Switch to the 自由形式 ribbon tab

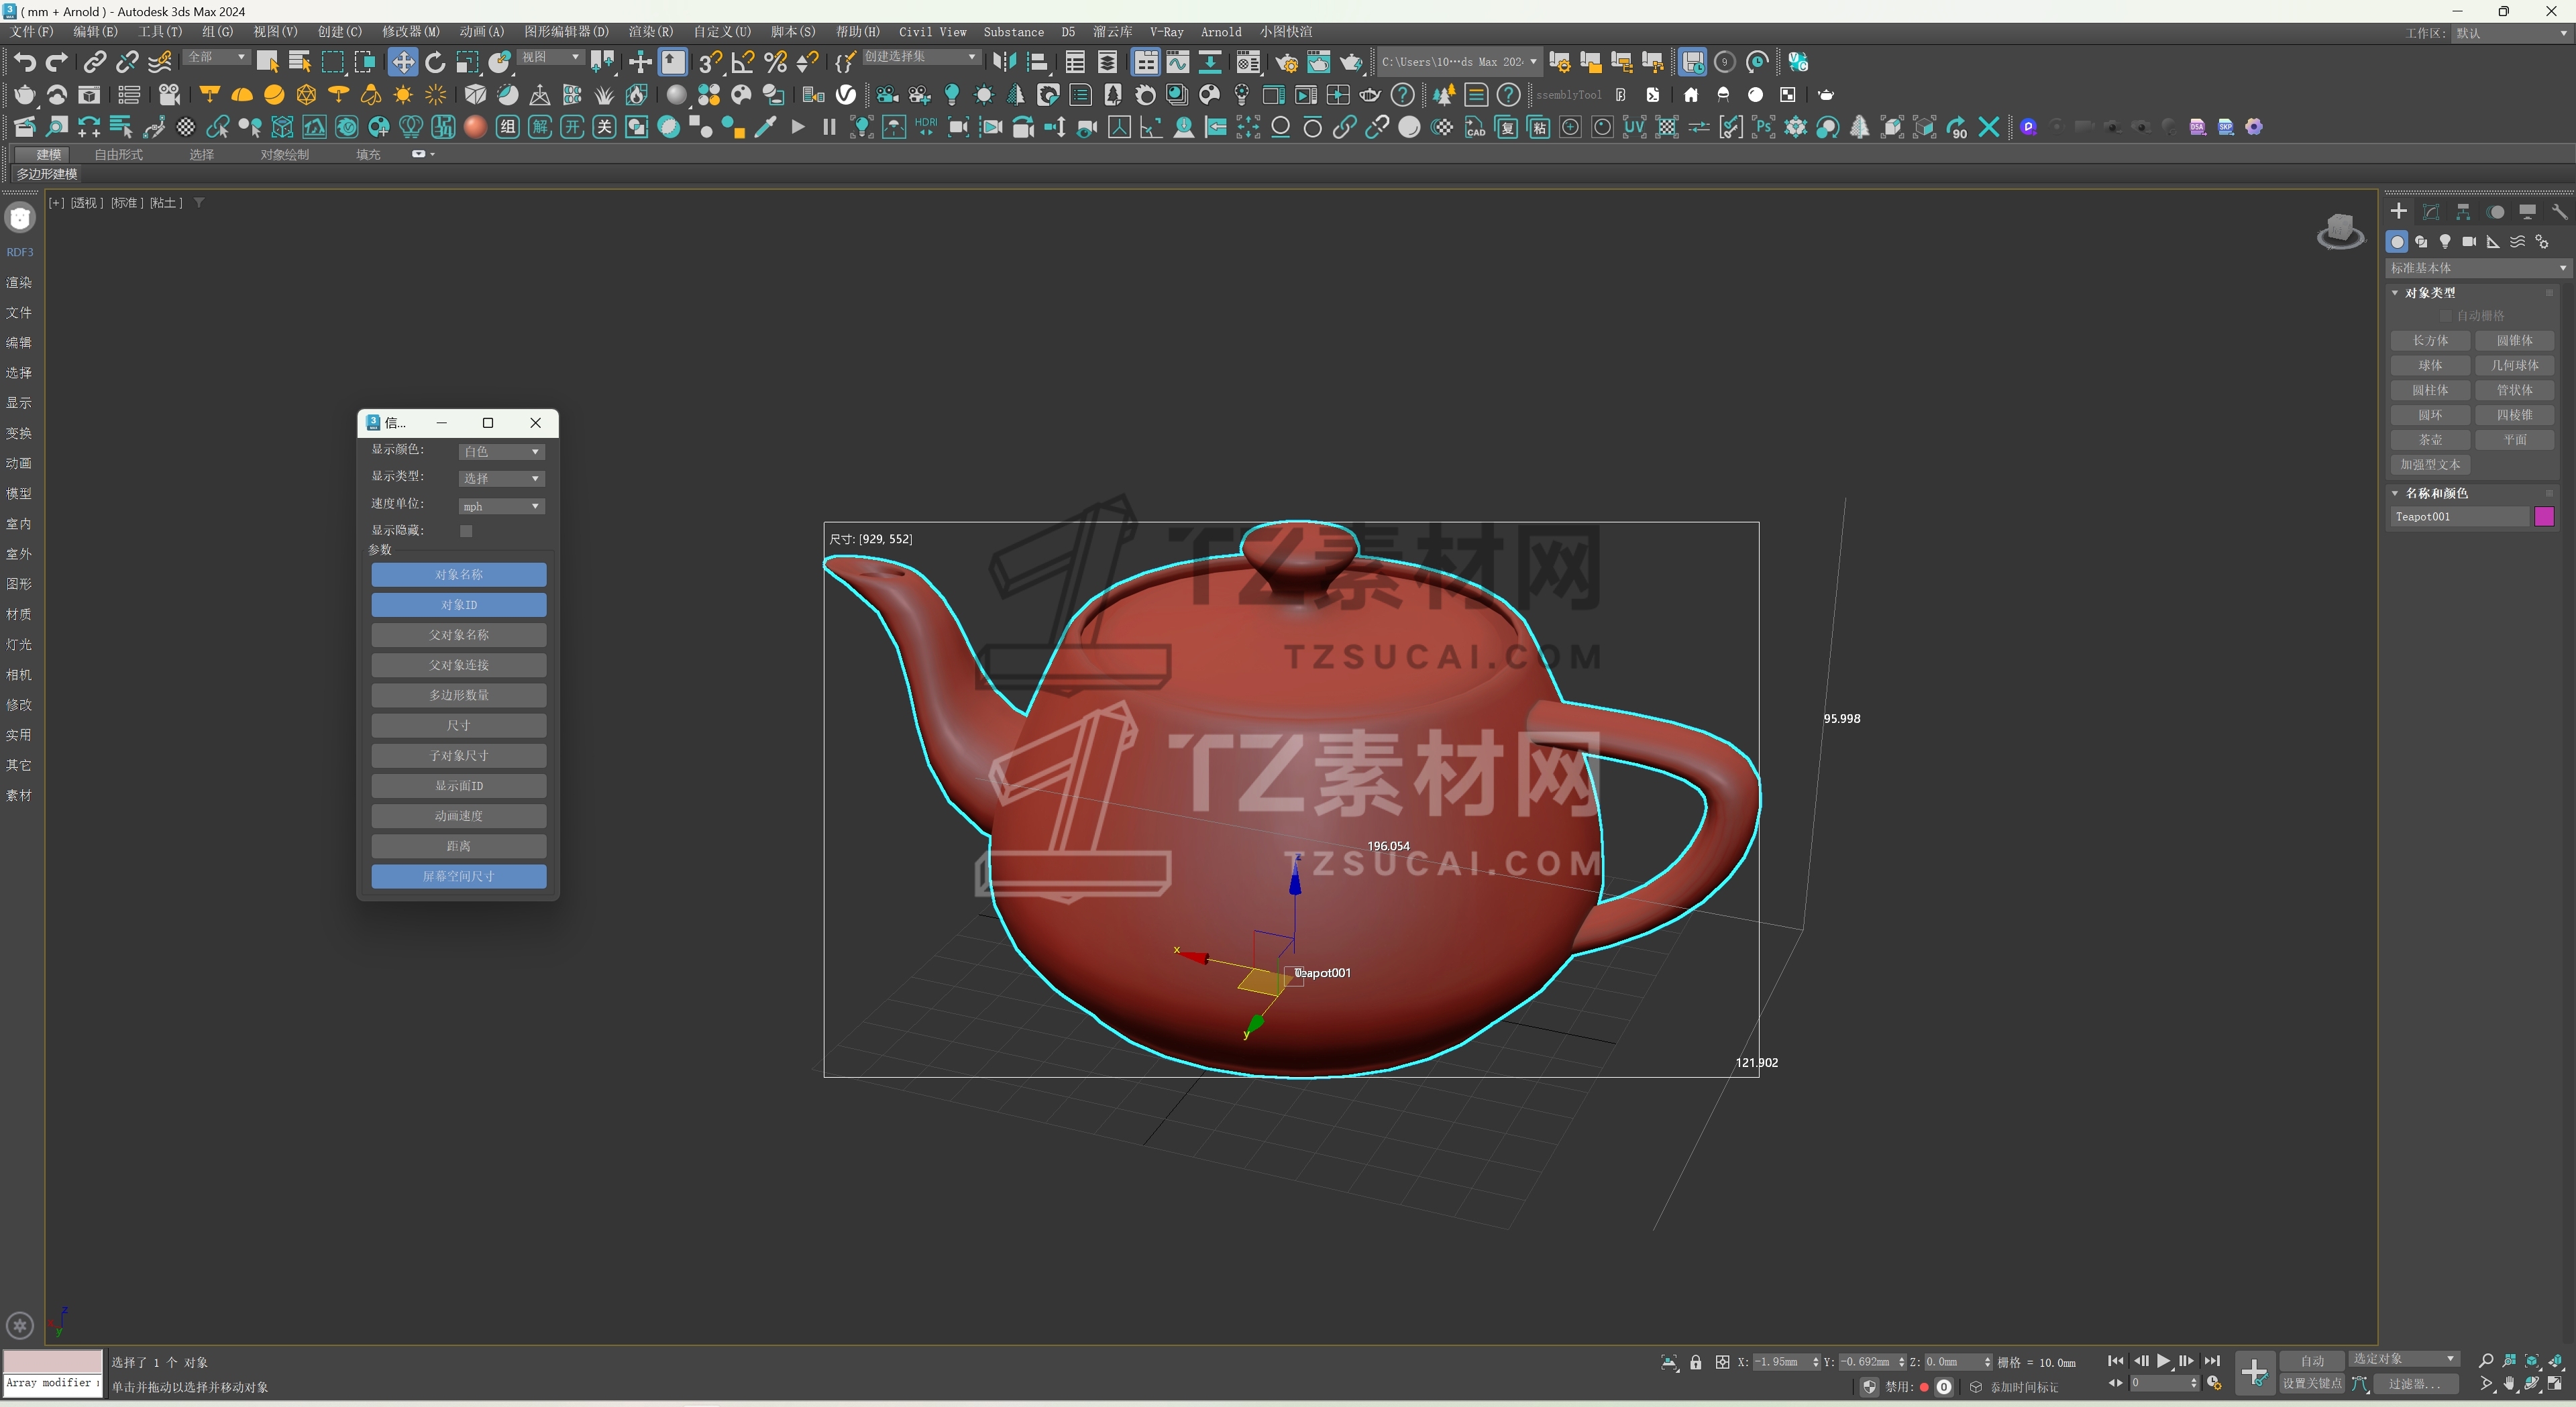118,154
